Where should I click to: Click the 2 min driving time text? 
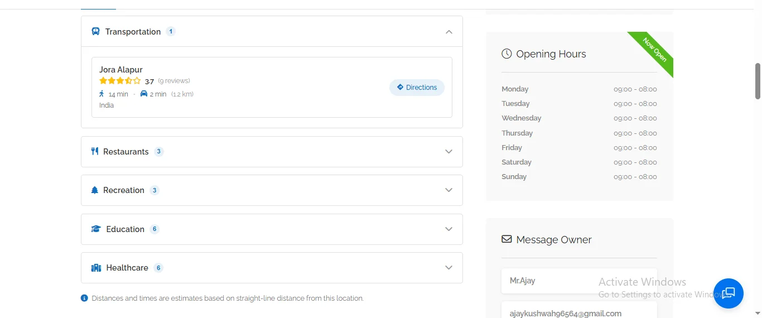tap(158, 94)
